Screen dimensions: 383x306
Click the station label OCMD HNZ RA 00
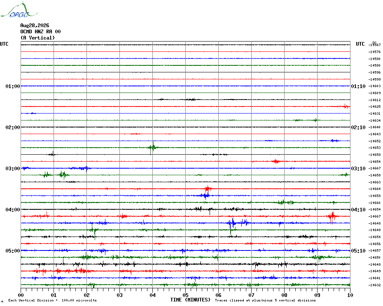40,32
